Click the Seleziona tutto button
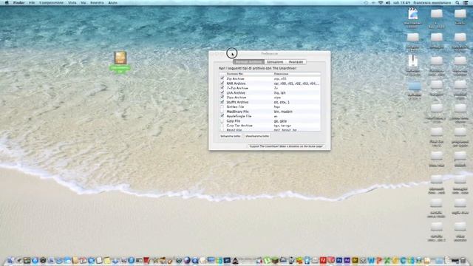The image size is (473, 266). pyautogui.click(x=231, y=136)
